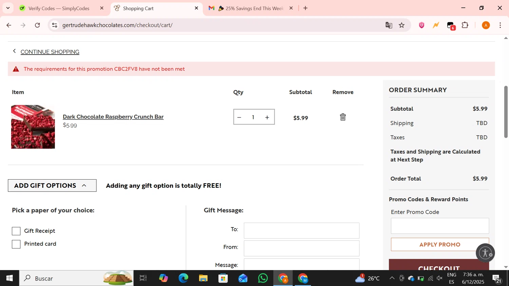Open the orange lightning extension icon
509x286 pixels.
436,25
